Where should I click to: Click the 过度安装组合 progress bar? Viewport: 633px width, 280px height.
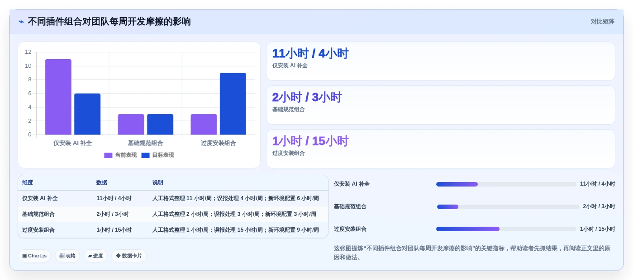[506, 229]
